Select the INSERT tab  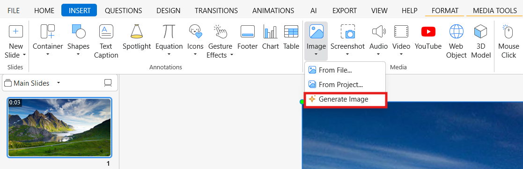tap(79, 11)
